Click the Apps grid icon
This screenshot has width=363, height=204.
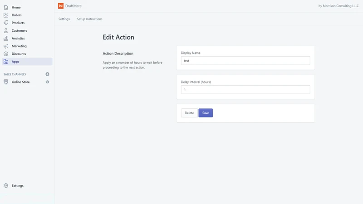(x=6, y=62)
